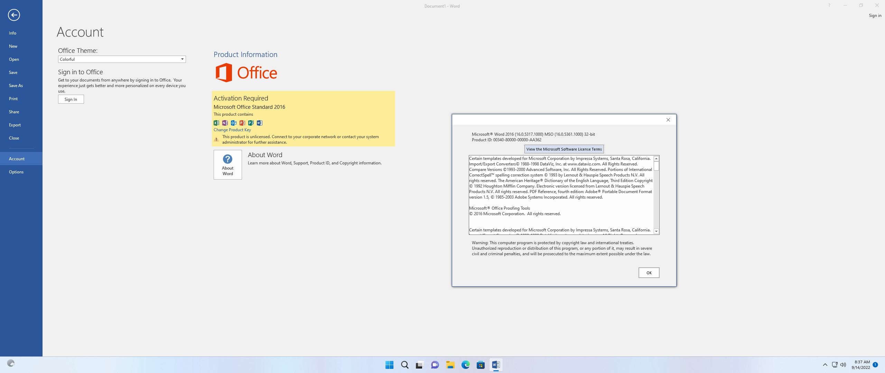Choose Close in the backstage menu

[x=21, y=138]
